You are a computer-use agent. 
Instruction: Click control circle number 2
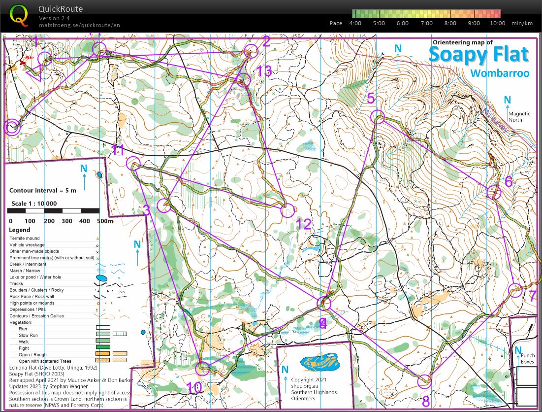(251, 51)
